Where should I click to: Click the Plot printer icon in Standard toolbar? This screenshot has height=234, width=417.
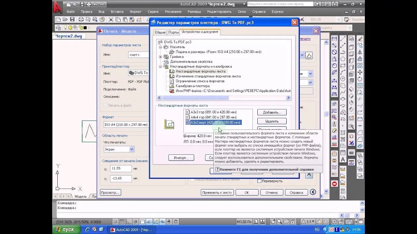click(81, 19)
